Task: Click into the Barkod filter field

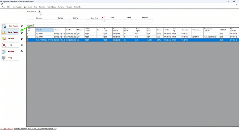Action: [x=61, y=21]
